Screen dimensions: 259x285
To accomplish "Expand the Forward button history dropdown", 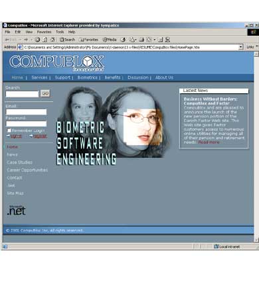I will click(31, 40).
